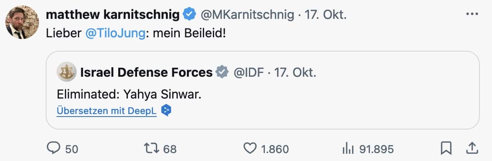Click Übersetzen mit DeepL link

tap(107, 111)
